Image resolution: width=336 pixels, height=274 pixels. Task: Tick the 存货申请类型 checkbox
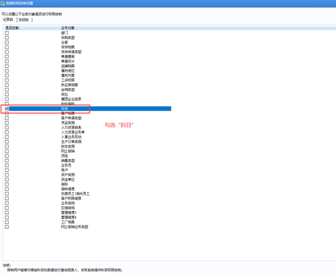coord(7,52)
